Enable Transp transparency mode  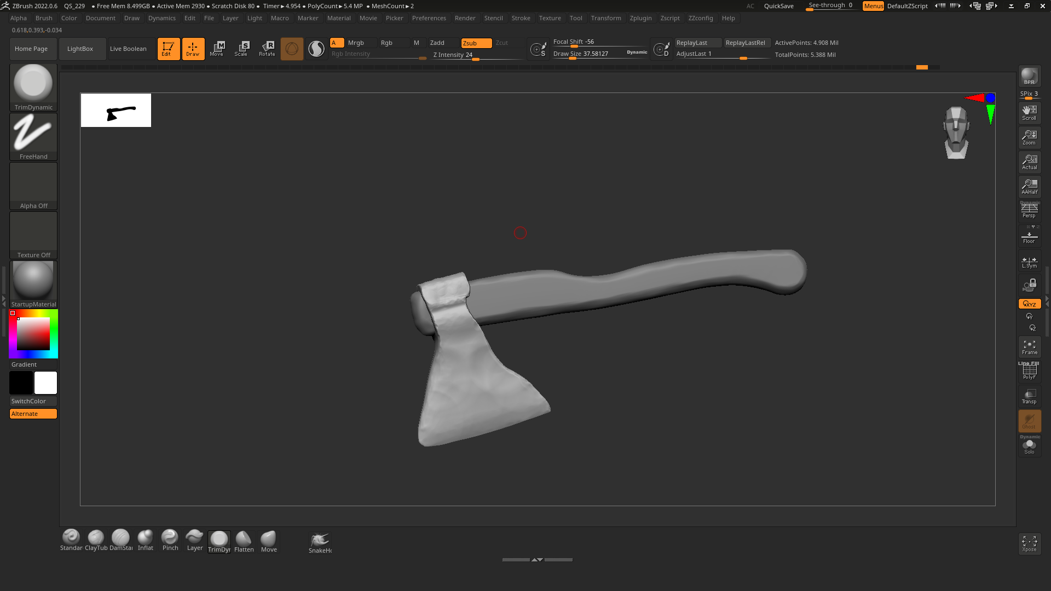click(x=1029, y=396)
